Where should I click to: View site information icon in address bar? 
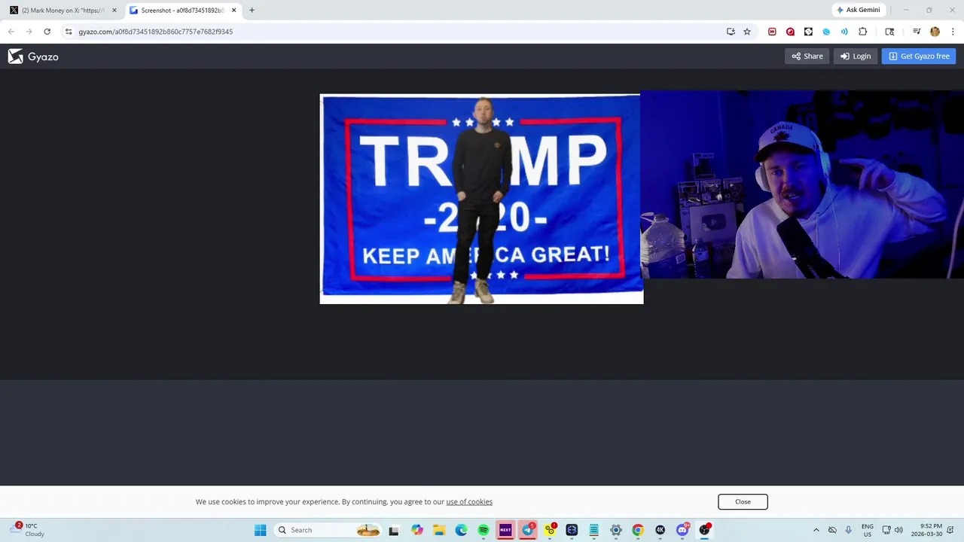pyautogui.click(x=69, y=32)
